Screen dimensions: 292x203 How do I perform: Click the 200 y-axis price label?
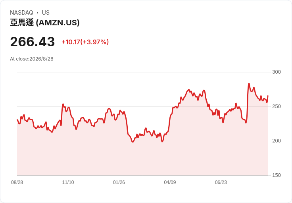[277, 141]
